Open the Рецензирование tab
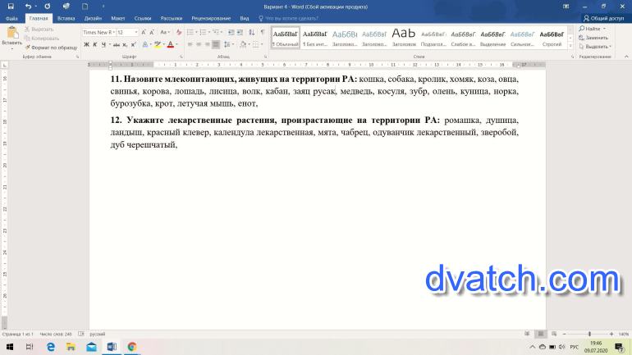The height and width of the screenshot is (355, 632). (x=211, y=17)
